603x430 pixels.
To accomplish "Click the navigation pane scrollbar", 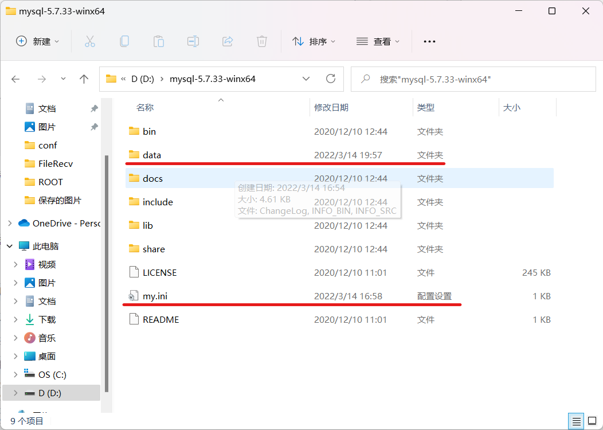I will point(107,274).
